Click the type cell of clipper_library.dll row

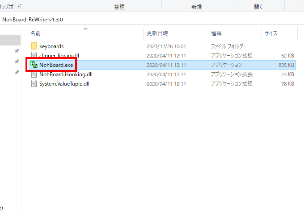[232, 56]
